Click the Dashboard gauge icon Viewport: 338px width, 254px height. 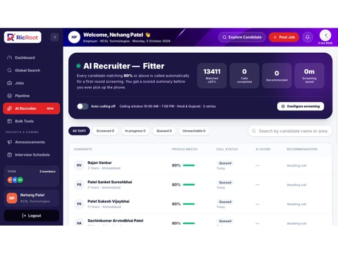click(9, 58)
